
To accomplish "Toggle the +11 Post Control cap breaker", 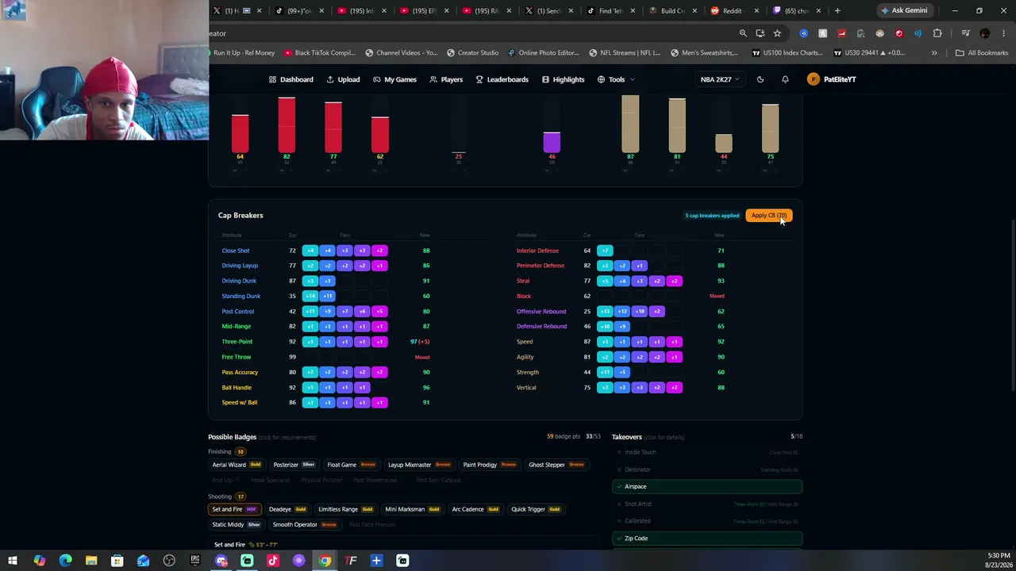I will (310, 311).
